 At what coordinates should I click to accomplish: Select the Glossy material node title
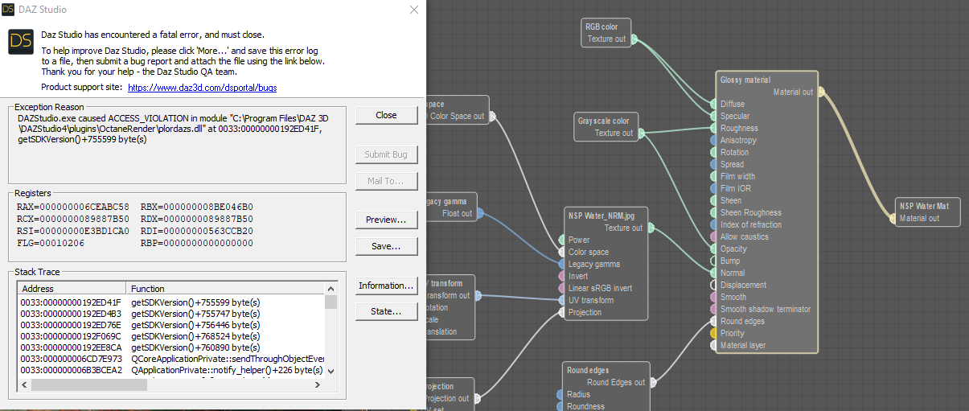pos(745,80)
